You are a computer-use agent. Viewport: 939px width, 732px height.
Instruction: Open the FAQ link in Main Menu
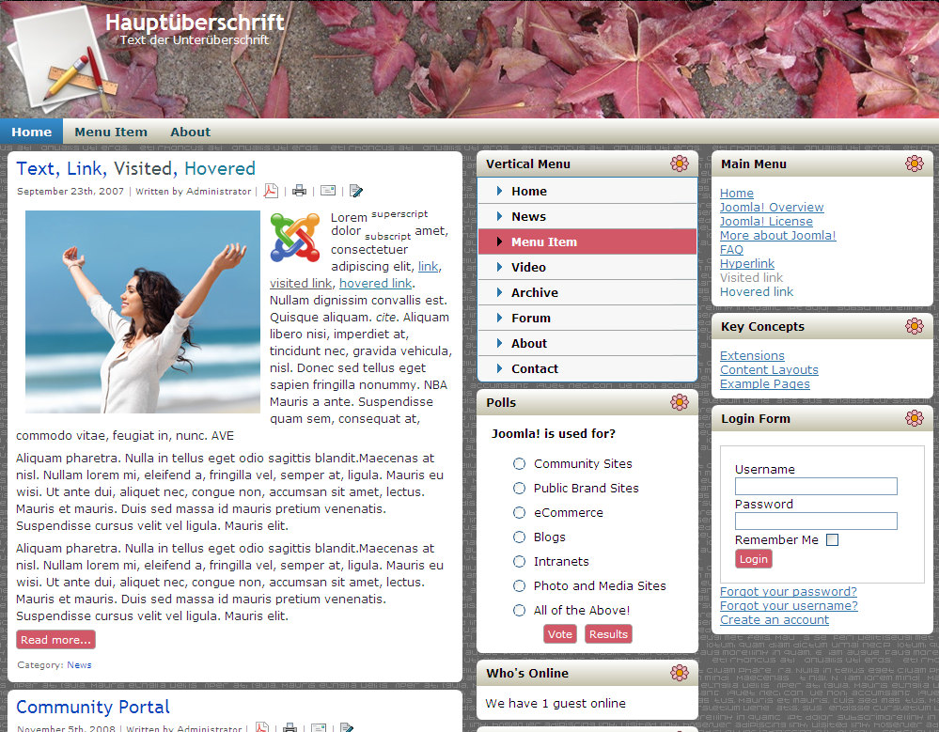731,250
